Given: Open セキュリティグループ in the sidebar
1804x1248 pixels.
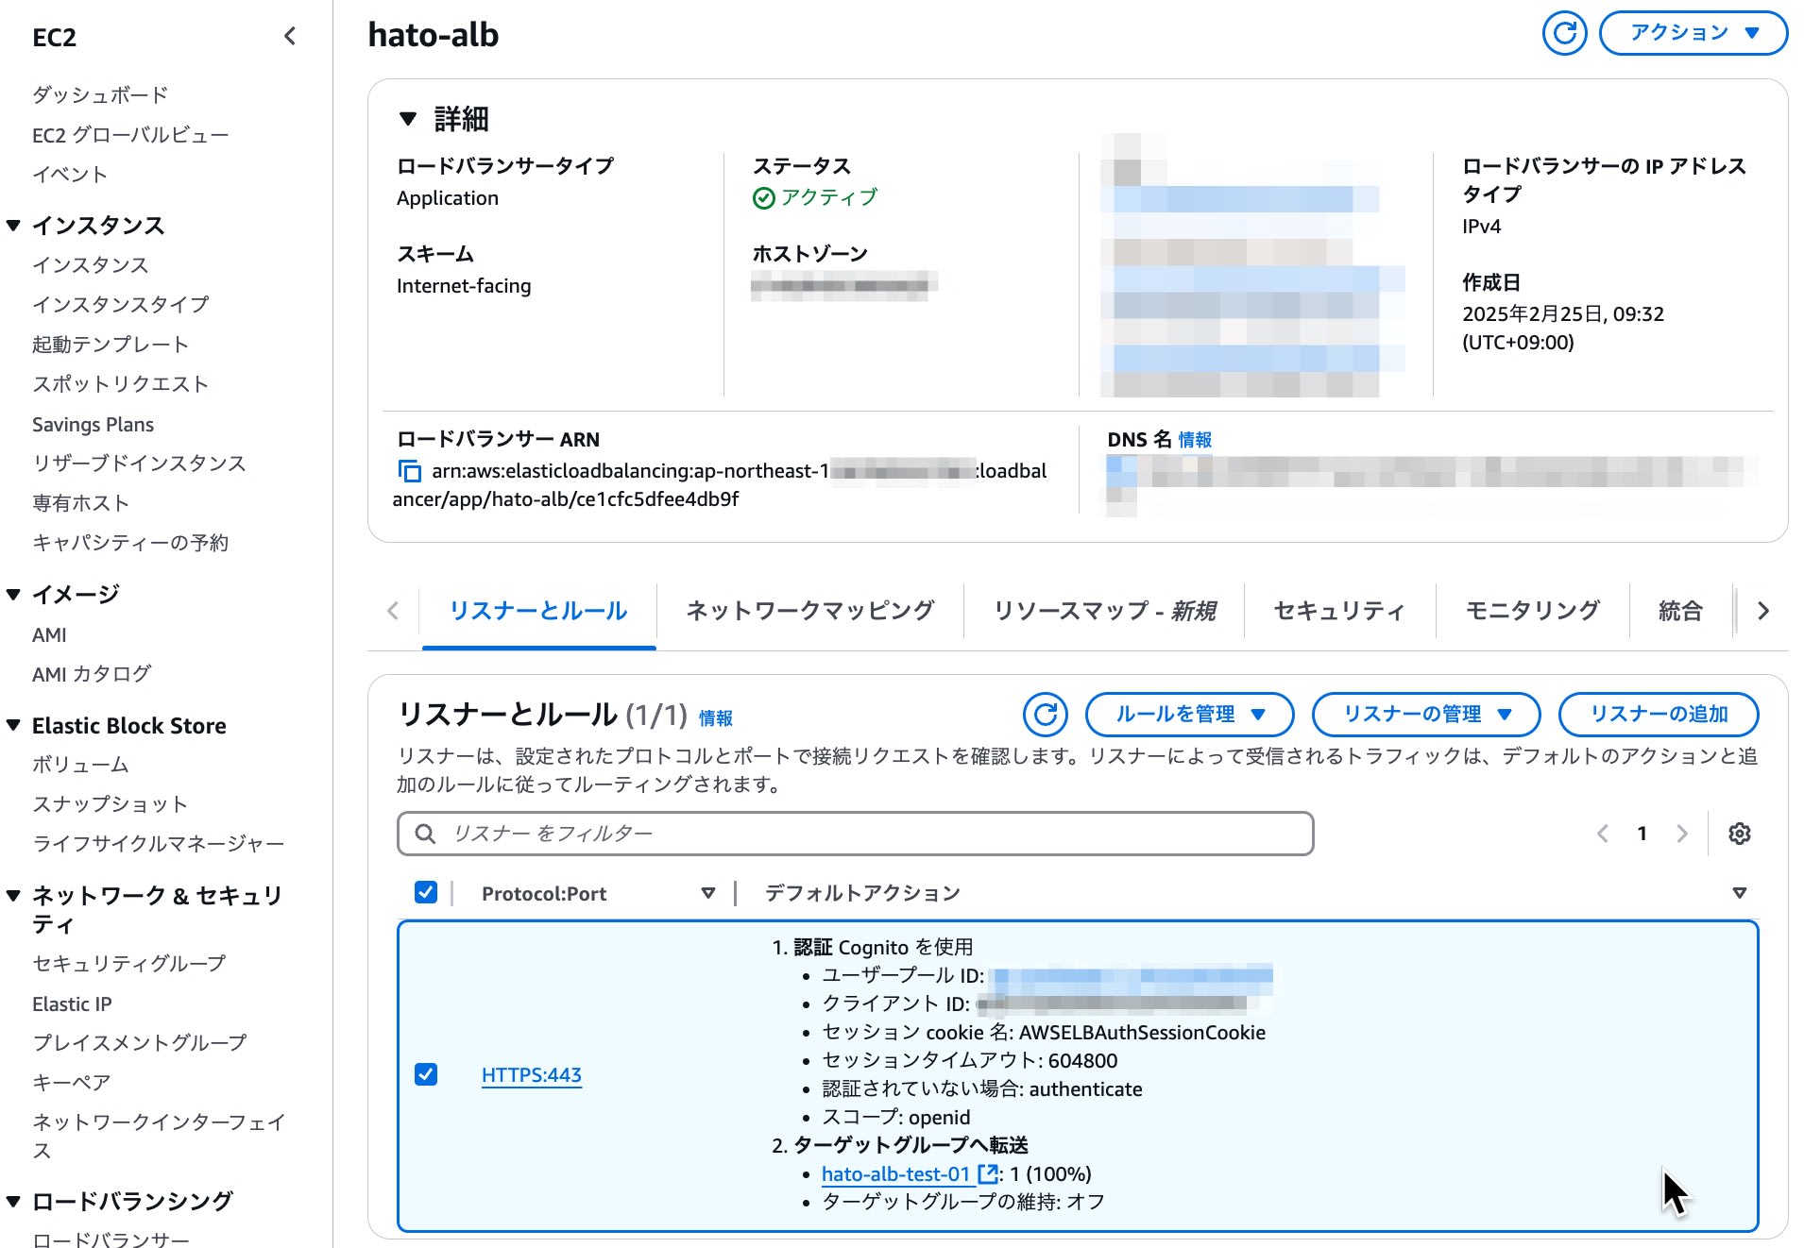Looking at the screenshot, I should pos(128,964).
